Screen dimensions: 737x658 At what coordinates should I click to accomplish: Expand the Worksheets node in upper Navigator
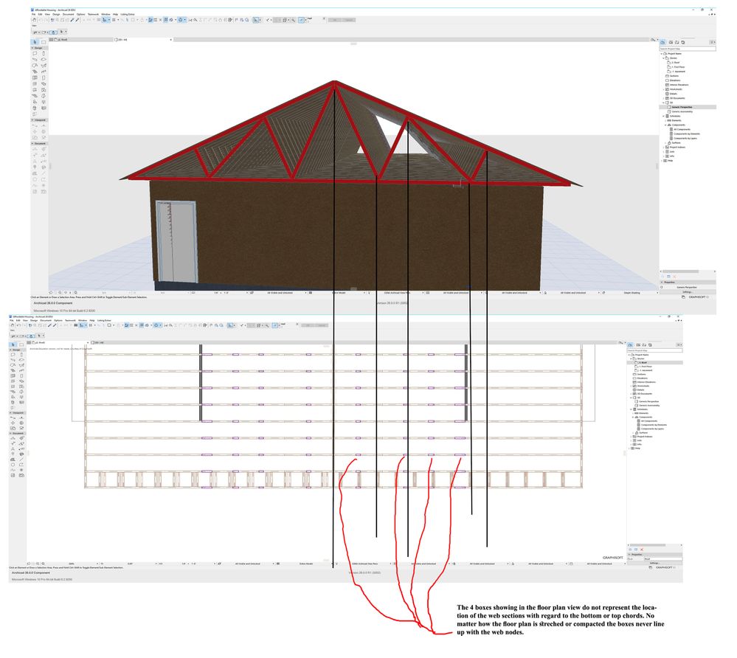point(664,89)
